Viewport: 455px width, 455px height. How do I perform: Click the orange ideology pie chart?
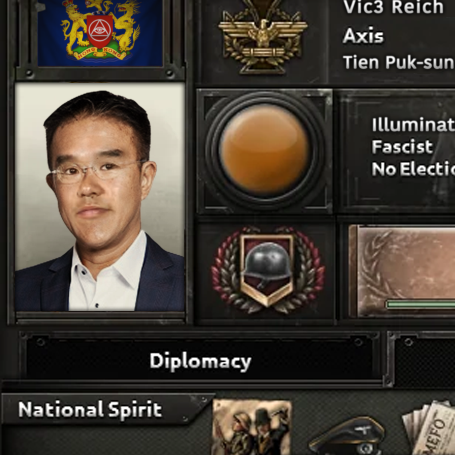pyautogui.click(x=264, y=149)
